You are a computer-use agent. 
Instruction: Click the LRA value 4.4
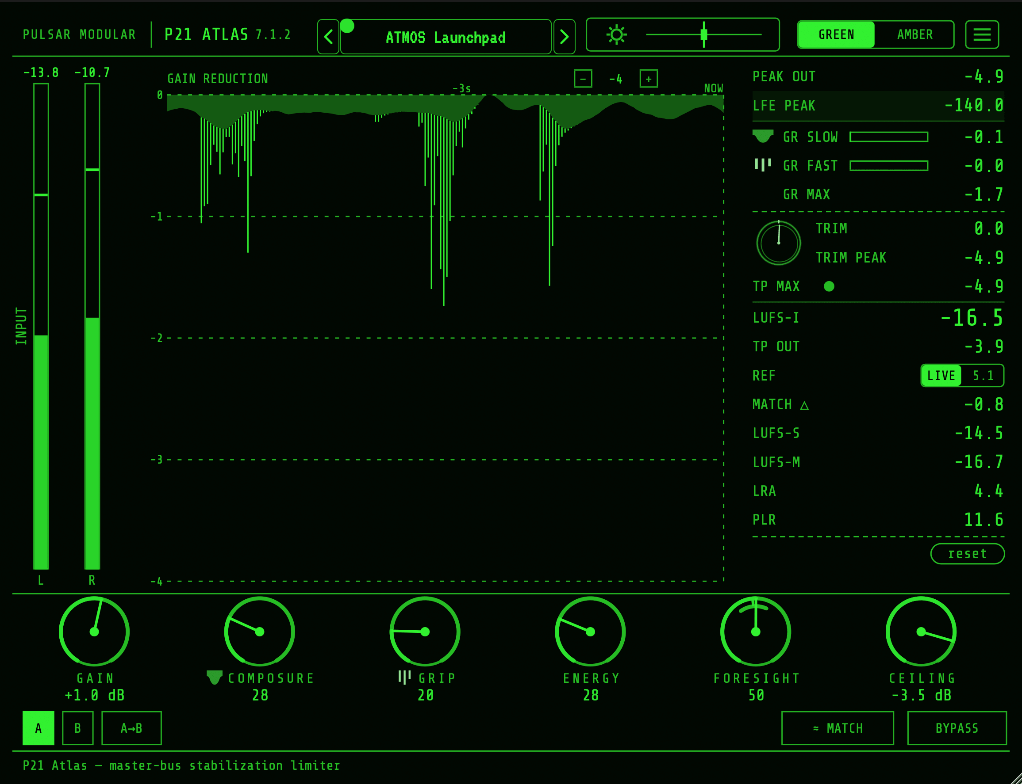point(989,491)
